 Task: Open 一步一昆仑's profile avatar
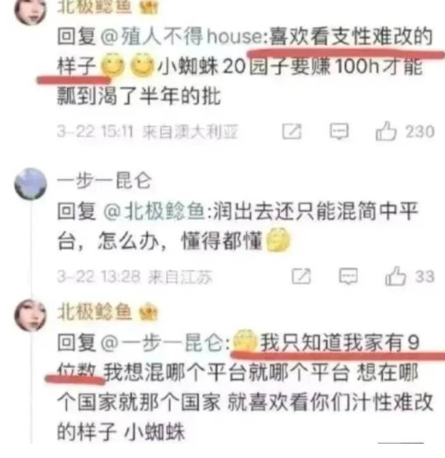pyautogui.click(x=31, y=184)
